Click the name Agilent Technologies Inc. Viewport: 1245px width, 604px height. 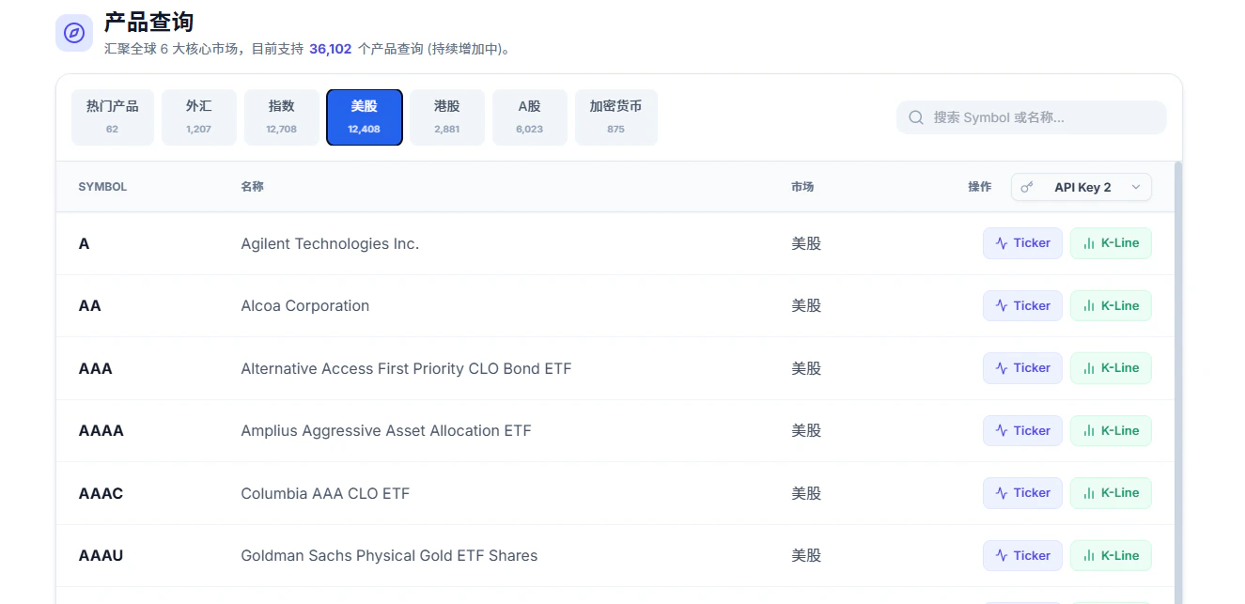coord(330,243)
